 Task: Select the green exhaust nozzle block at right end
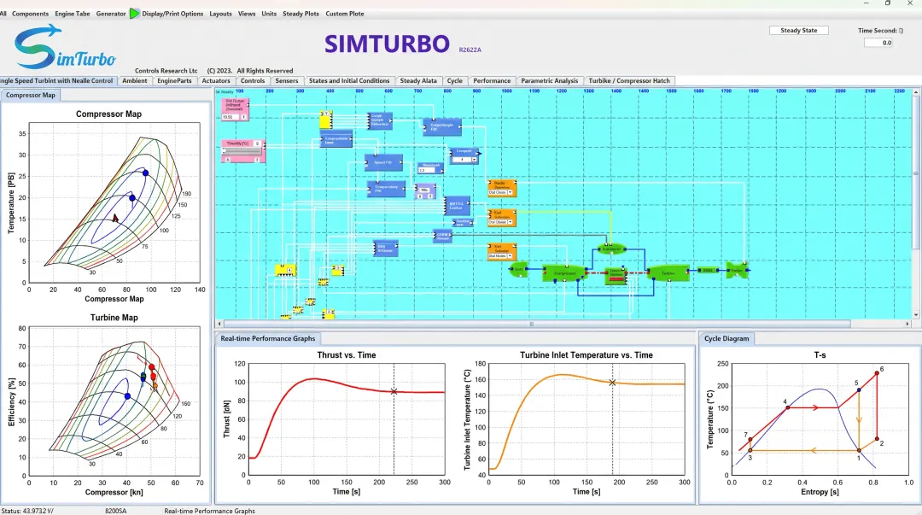737,270
